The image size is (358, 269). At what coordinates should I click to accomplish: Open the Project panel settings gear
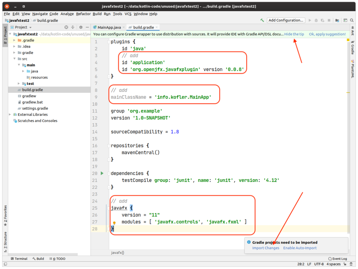[x=80, y=27]
